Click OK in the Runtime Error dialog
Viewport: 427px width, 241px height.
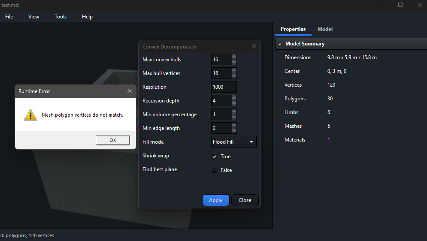112,140
